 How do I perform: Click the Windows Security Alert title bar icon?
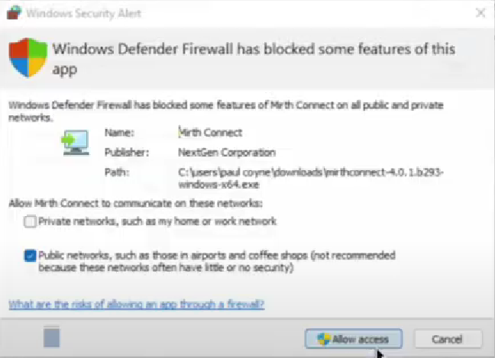[14, 13]
